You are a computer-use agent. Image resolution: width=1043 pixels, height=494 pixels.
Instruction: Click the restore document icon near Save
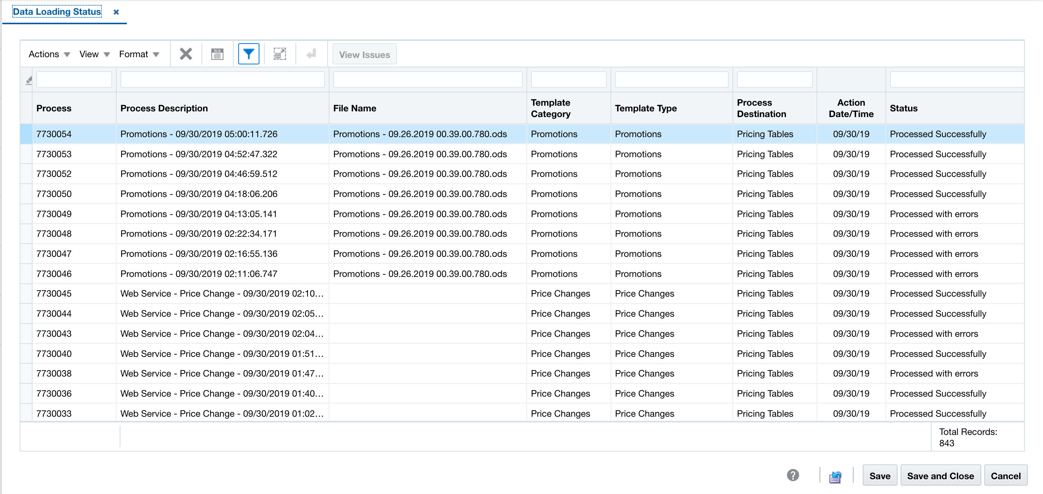point(835,475)
